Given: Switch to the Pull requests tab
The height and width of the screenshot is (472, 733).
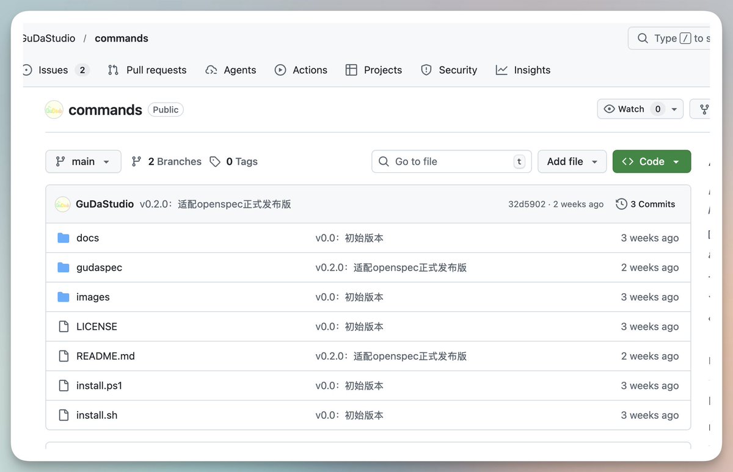Looking at the screenshot, I should point(147,70).
